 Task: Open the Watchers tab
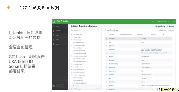coord(154,34)
